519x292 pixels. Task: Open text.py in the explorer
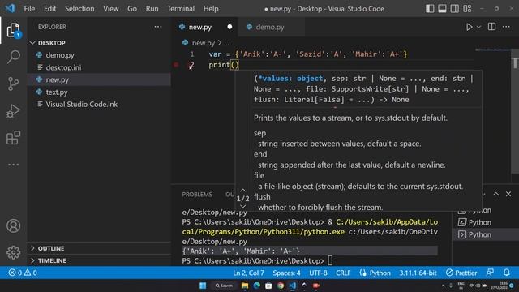(99, 92)
